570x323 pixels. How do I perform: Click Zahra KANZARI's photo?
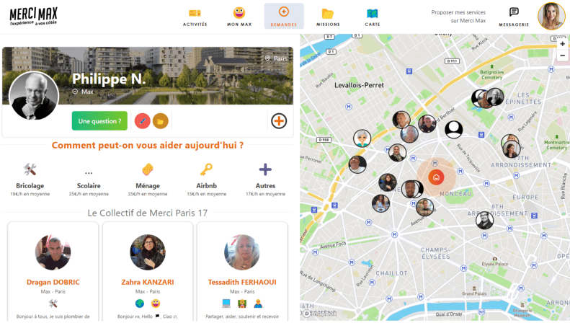[x=148, y=252]
